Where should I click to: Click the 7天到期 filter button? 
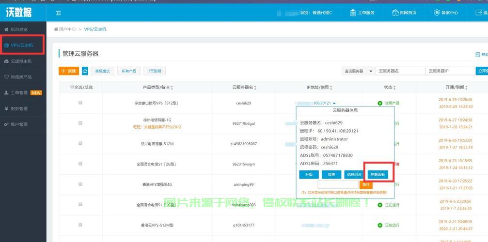click(155, 71)
